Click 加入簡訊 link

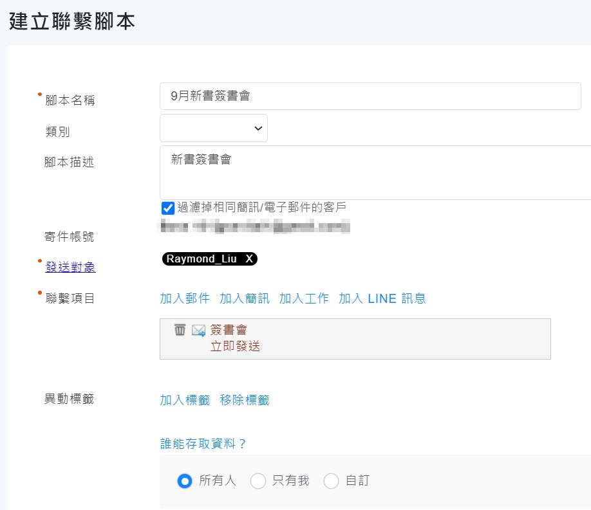click(x=245, y=298)
